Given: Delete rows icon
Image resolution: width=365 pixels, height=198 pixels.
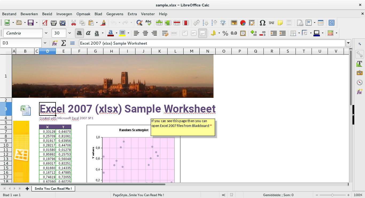Looking at the screenshot, I should (177, 23).
